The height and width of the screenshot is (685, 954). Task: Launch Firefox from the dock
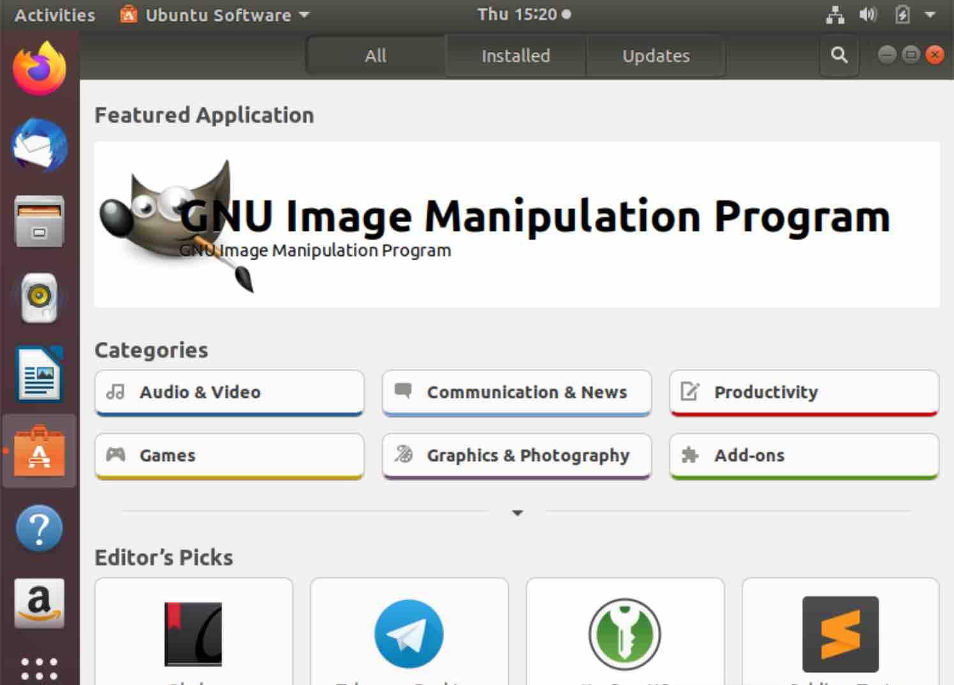[40, 68]
